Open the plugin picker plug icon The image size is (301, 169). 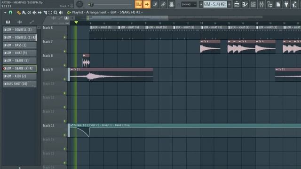coord(286,4)
